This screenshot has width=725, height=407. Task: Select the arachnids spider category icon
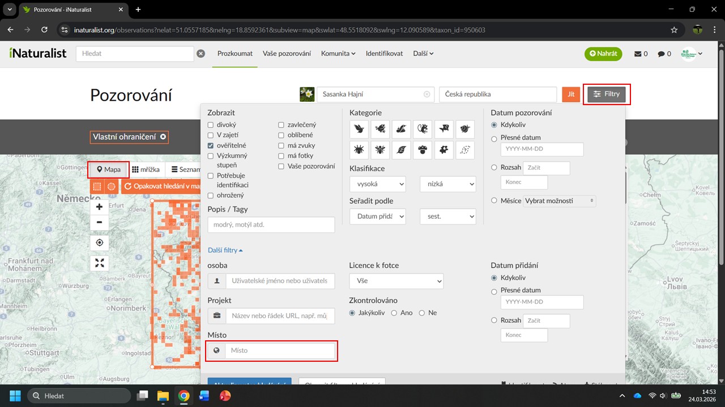(359, 150)
